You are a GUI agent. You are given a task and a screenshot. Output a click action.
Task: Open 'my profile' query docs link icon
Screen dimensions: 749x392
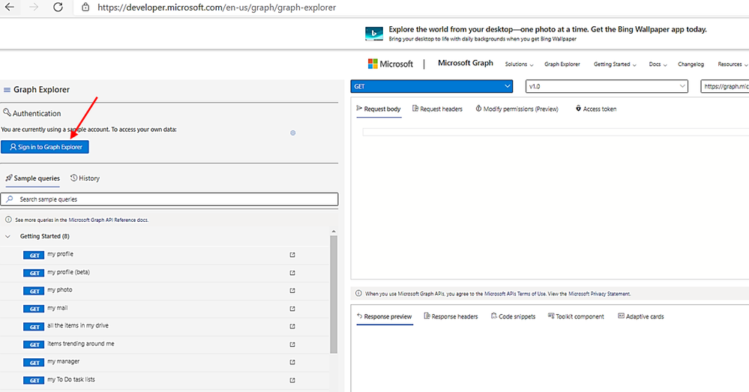(292, 255)
